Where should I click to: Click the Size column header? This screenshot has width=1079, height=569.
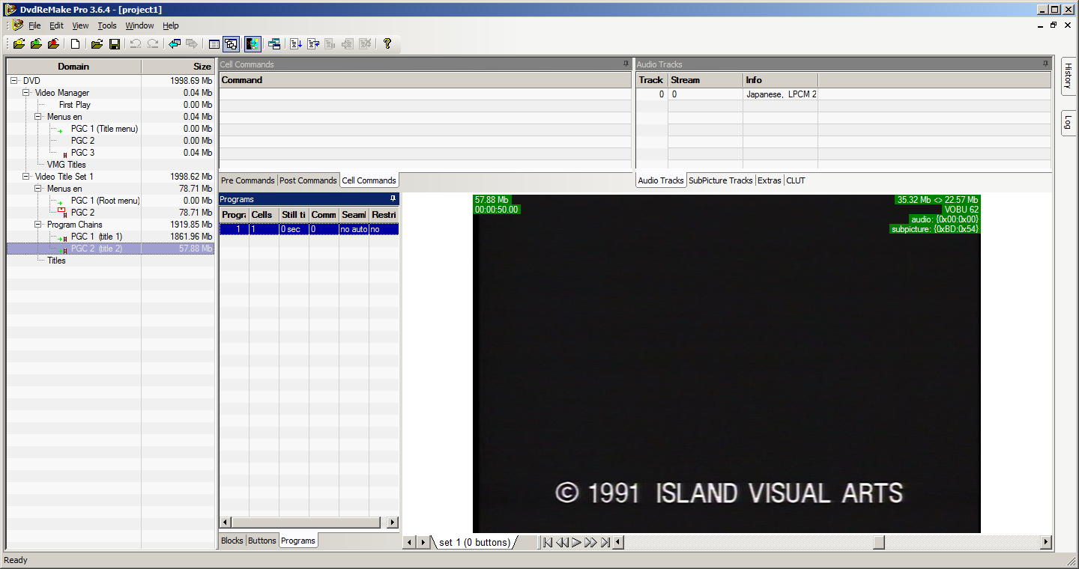click(x=178, y=67)
